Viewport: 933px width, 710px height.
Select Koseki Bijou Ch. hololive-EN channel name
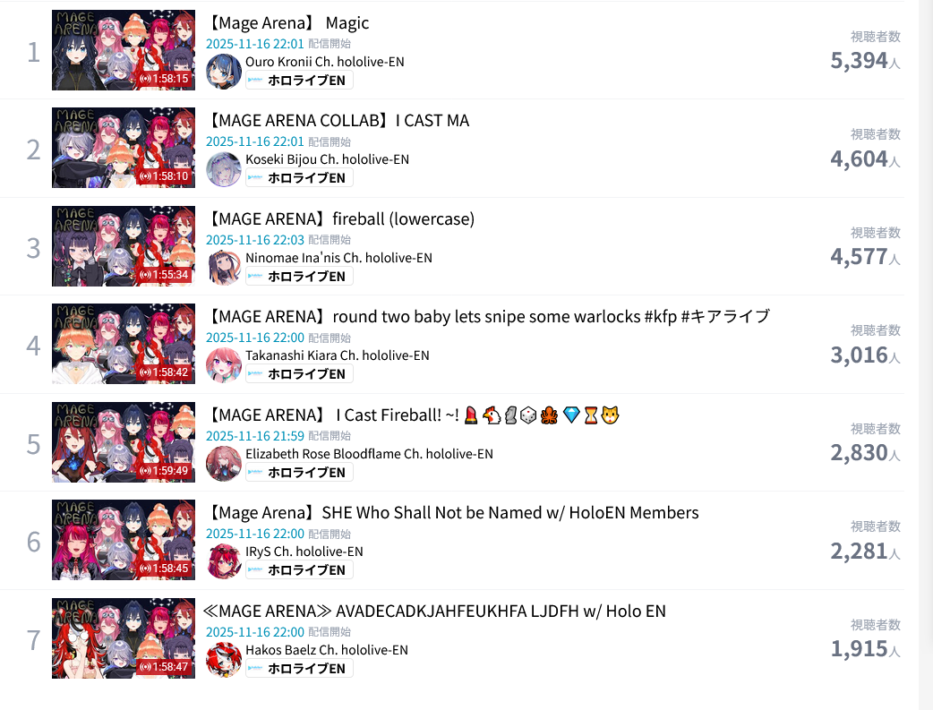coord(327,159)
